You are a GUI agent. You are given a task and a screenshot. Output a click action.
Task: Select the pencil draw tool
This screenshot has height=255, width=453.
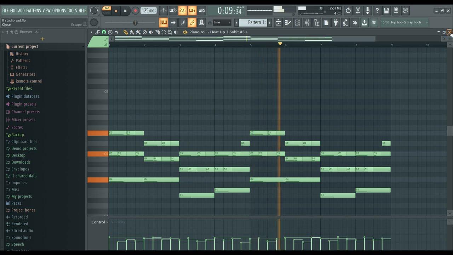pyautogui.click(x=126, y=32)
